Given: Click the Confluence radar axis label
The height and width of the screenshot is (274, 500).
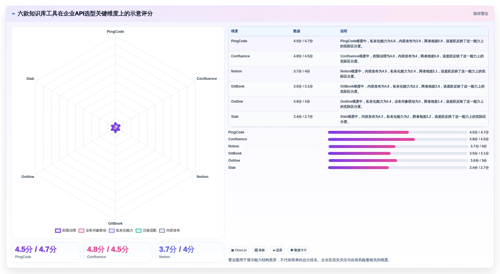Looking at the screenshot, I should point(207,79).
